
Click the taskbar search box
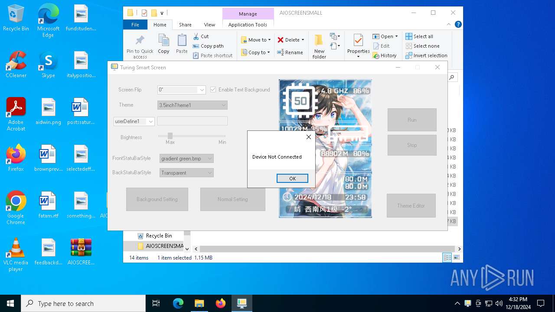pos(83,303)
